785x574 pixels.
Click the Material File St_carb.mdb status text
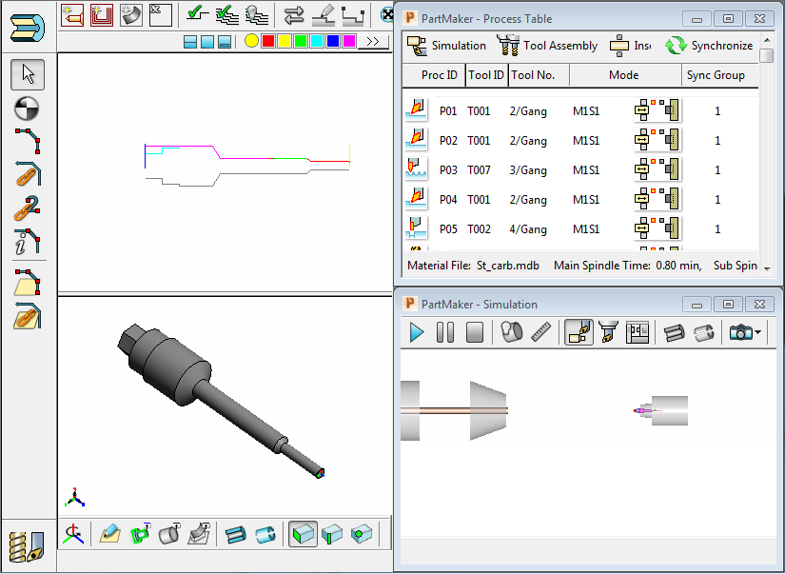coord(473,266)
